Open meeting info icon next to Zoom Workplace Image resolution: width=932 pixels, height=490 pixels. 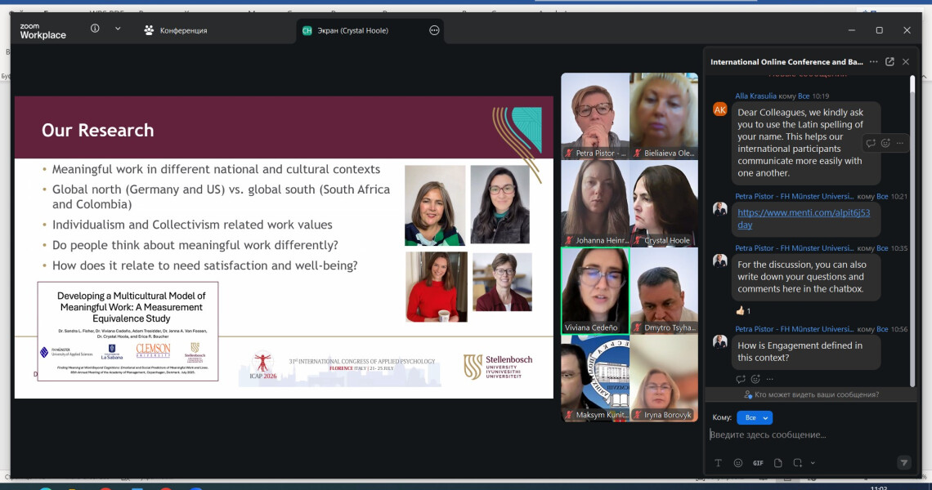(x=95, y=29)
